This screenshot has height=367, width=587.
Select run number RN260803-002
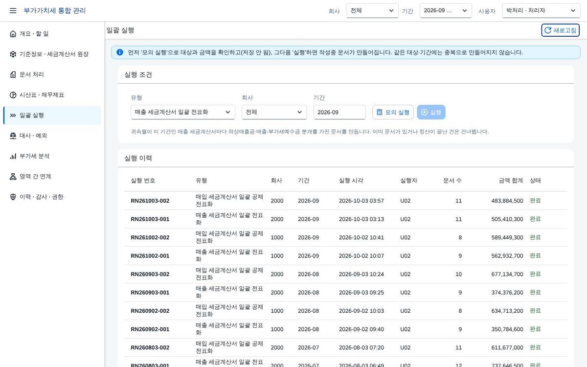[150, 347]
